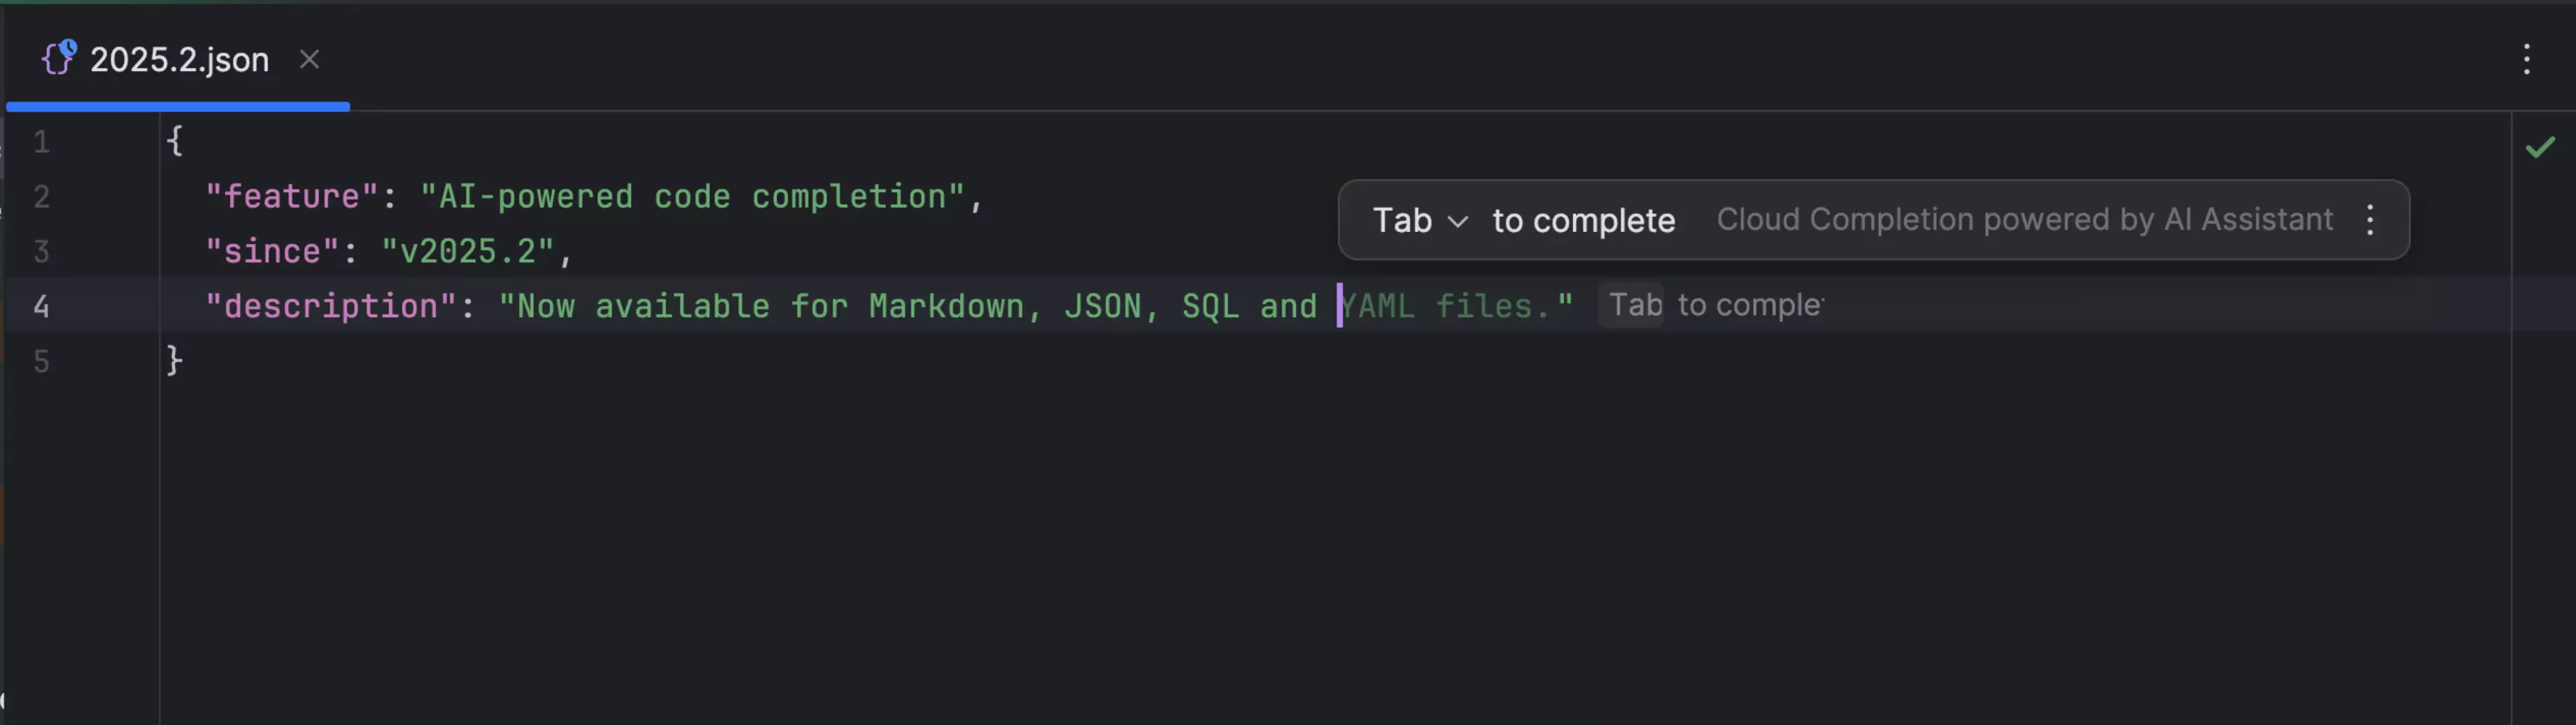Open the editor tab options kebab menu

coord(2526,60)
